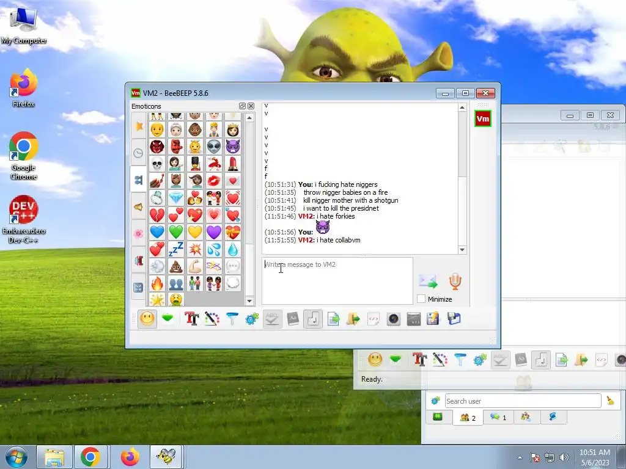
Task: Select the chats tab showing 1
Action: tap(498, 417)
